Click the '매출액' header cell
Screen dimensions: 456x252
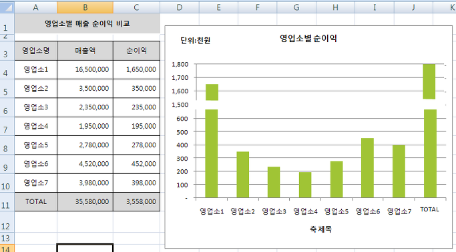[85, 51]
